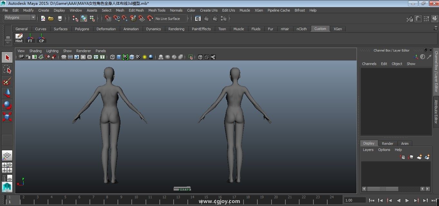Open the Mesh Tools menu
This screenshot has width=439, height=206.
coord(157,10)
